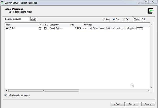Click the New column header
This screenshot has height=108, width=158.
pyautogui.click(x=22, y=25)
